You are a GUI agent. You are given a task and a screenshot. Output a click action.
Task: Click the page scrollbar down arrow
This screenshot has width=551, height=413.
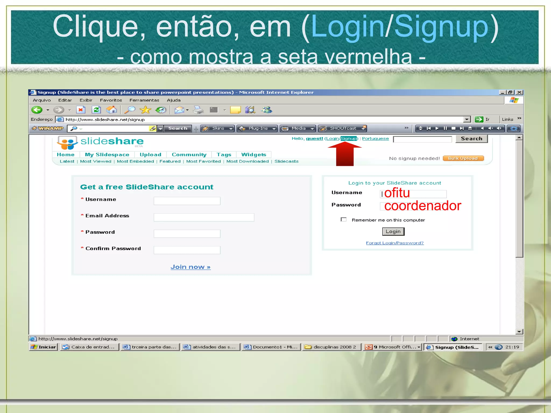(x=519, y=332)
